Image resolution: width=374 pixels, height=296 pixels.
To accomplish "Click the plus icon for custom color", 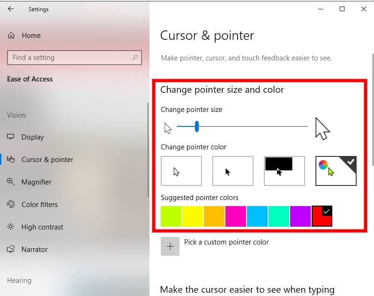I will 170,246.
